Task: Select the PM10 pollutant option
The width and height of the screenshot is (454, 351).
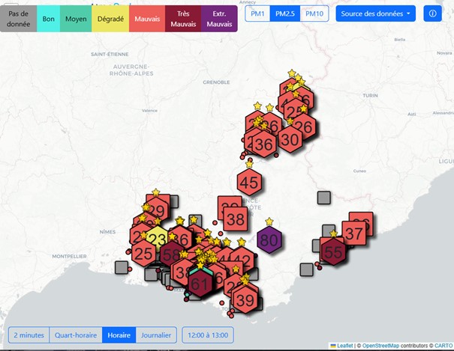Action: (314, 13)
